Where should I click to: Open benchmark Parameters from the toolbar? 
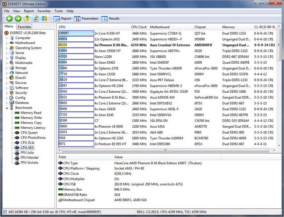coord(86,18)
